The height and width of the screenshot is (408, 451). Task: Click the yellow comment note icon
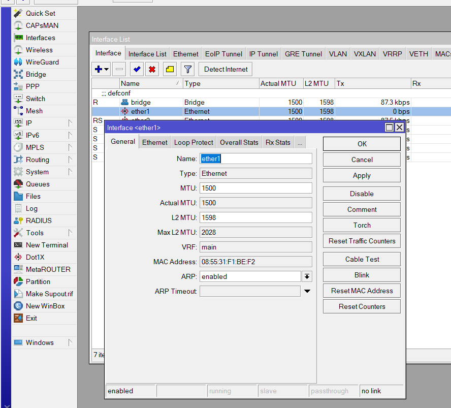click(170, 69)
